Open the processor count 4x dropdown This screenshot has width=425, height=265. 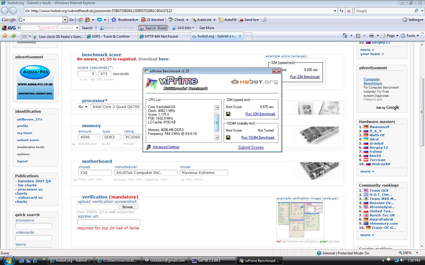(x=83, y=107)
